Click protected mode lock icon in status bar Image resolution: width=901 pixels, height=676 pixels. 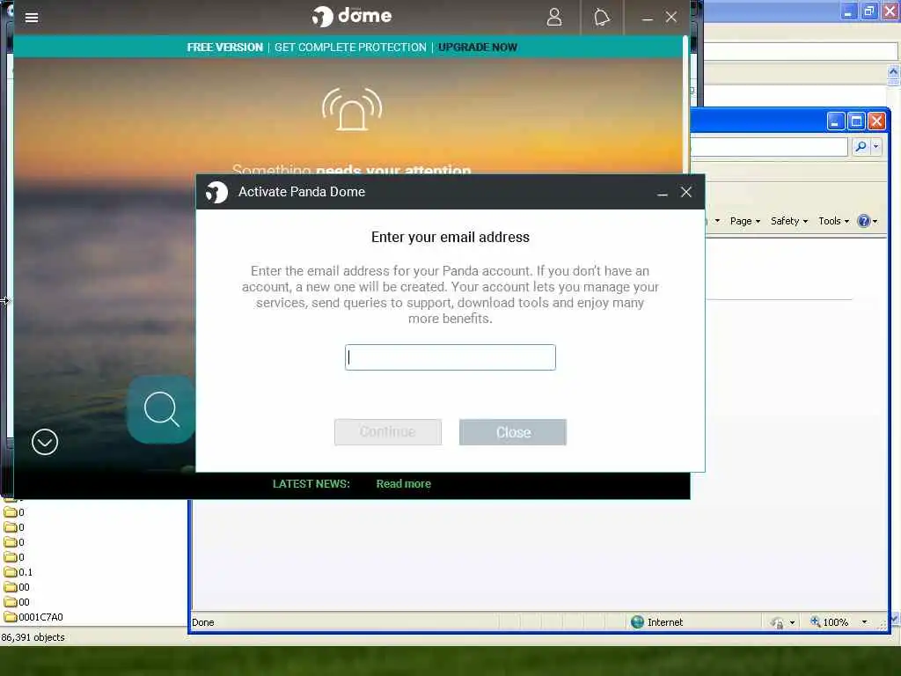tap(778, 623)
